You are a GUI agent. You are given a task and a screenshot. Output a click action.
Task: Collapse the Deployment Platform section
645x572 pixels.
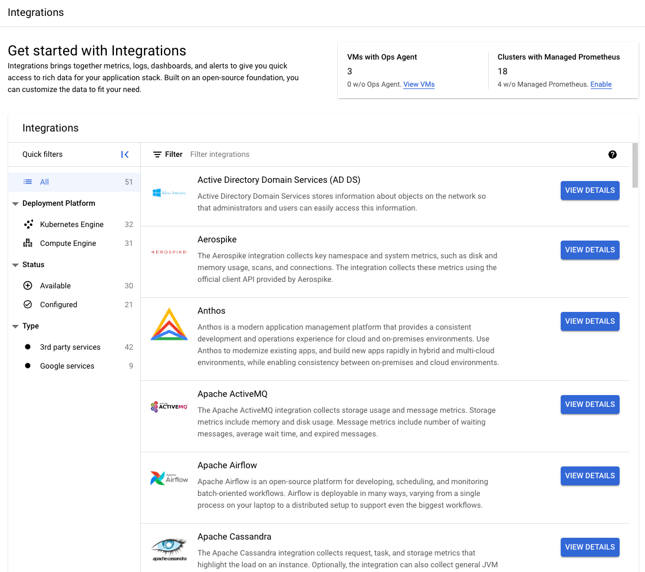click(15, 203)
